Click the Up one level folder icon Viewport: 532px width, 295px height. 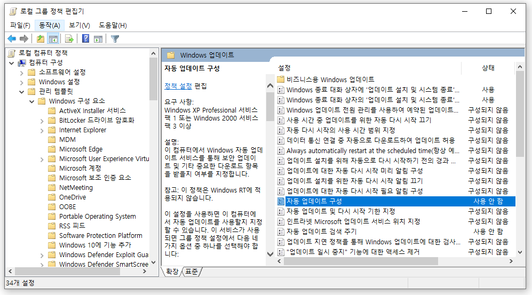(x=41, y=38)
